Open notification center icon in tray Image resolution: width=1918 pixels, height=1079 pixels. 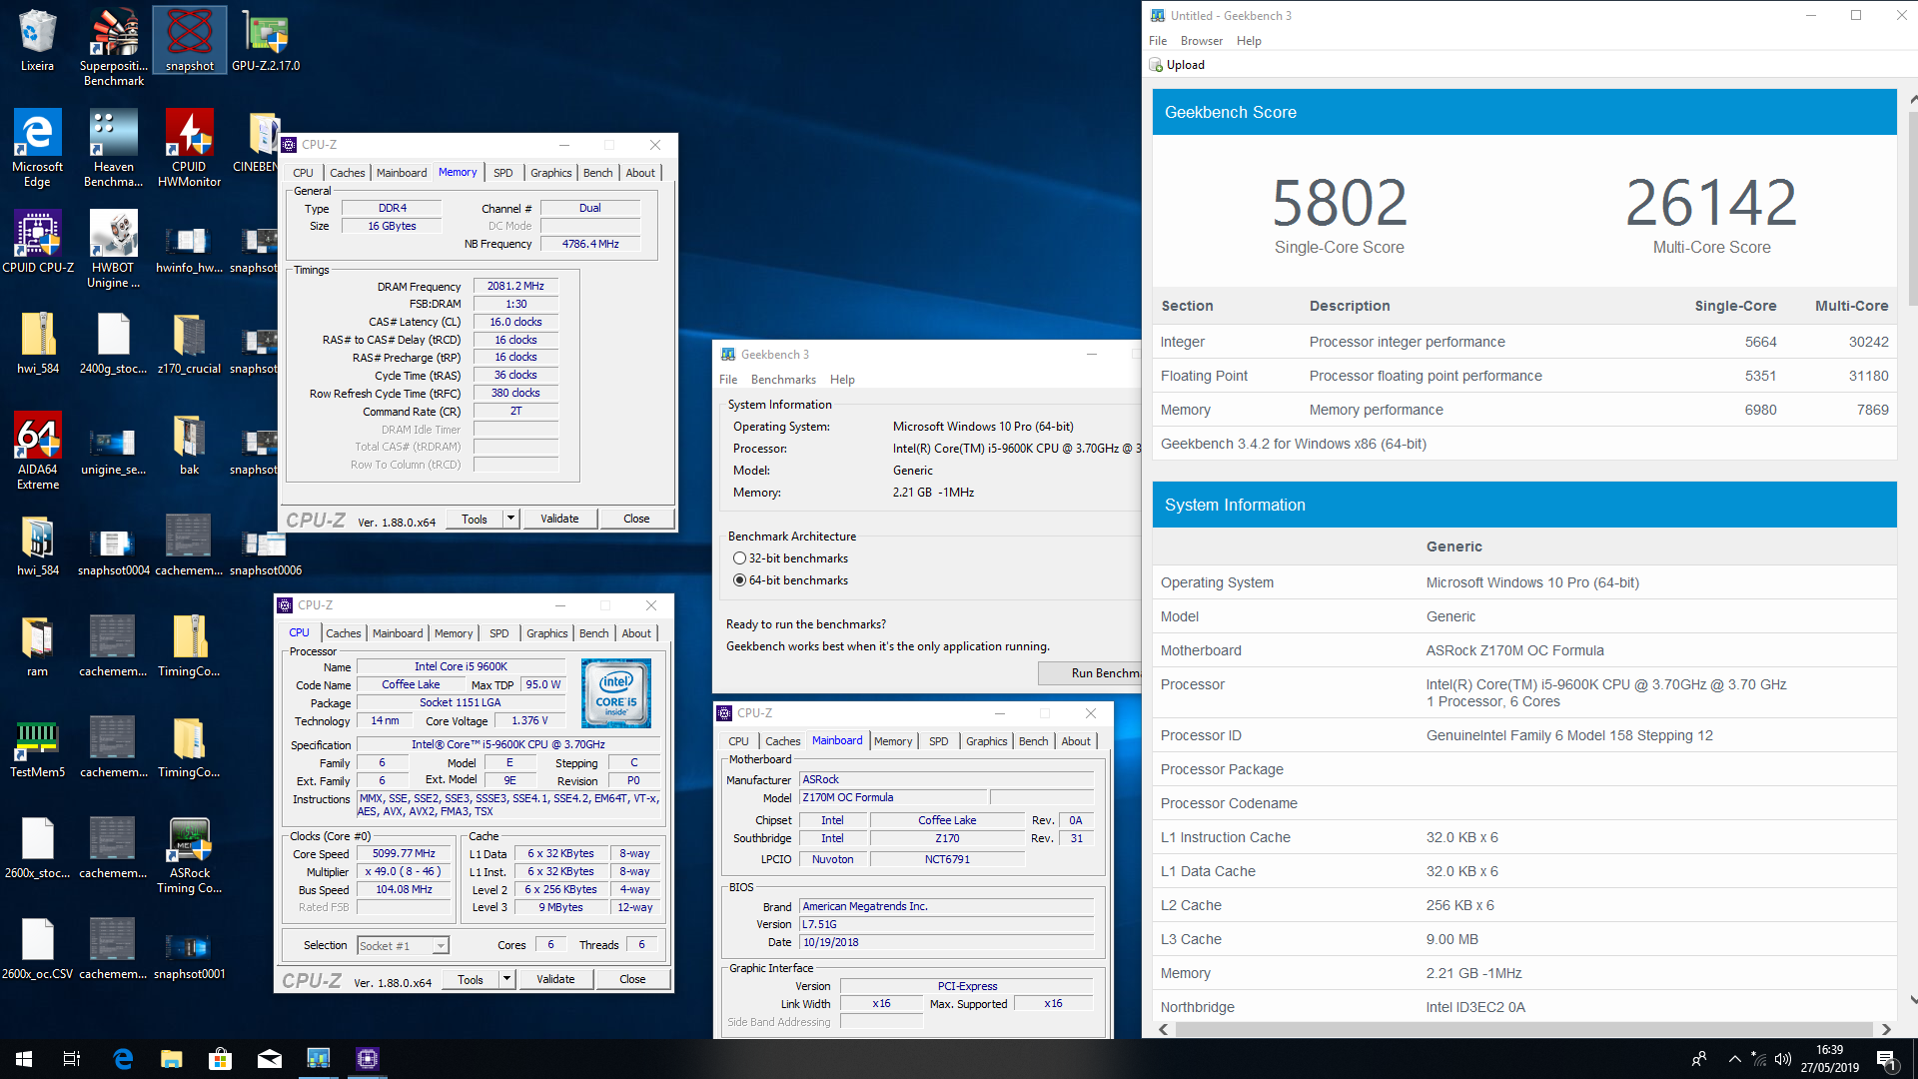(1887, 1059)
